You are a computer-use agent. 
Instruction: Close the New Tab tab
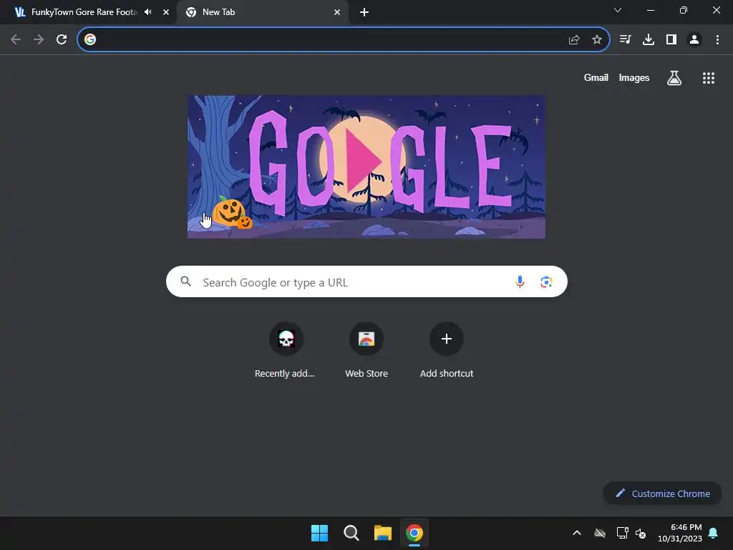pyautogui.click(x=337, y=12)
